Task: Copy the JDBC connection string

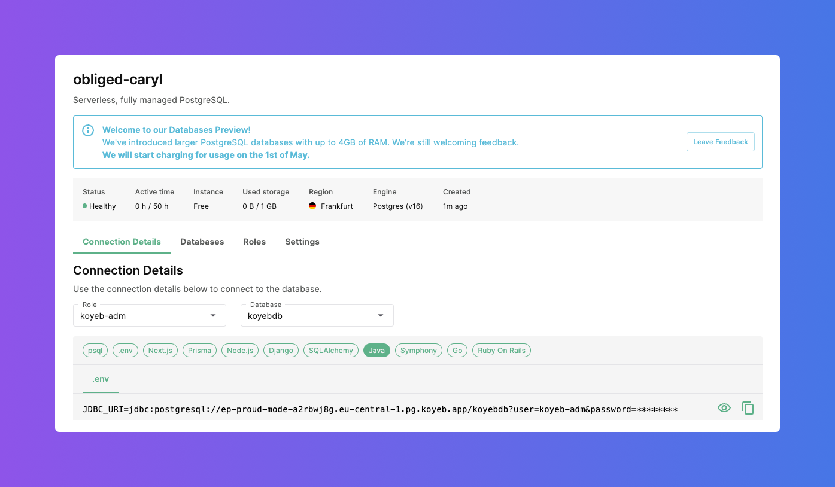Action: click(748, 408)
